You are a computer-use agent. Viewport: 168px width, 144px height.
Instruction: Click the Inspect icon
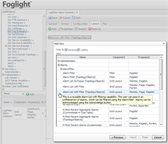(76, 29)
